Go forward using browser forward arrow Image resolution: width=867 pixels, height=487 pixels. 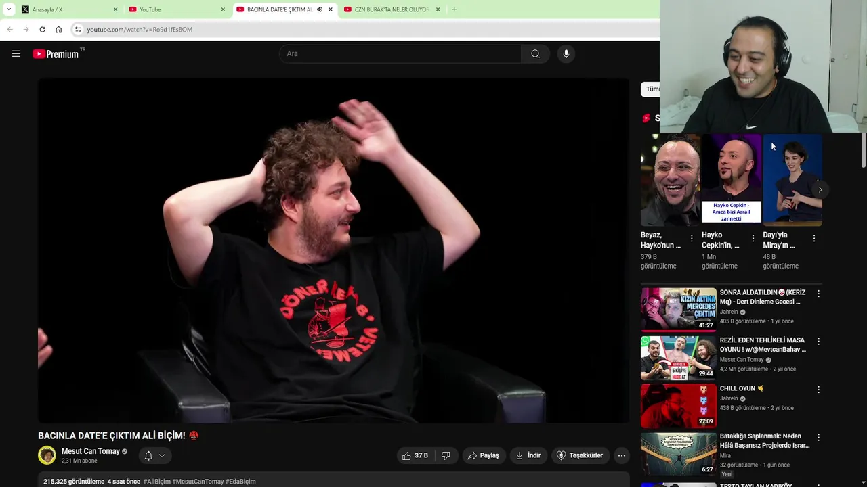click(x=26, y=30)
